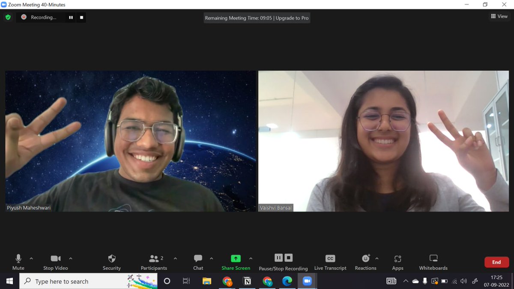
Task: Open Zoom Apps
Action: pyautogui.click(x=397, y=262)
